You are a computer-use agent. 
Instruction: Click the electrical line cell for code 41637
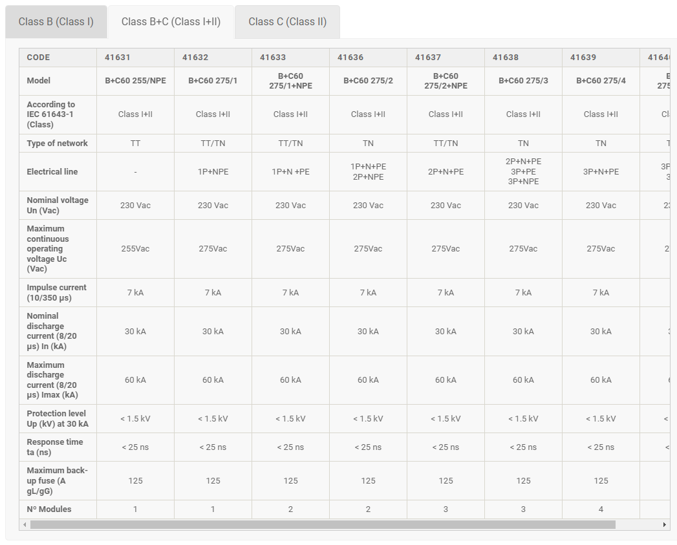[x=446, y=172]
